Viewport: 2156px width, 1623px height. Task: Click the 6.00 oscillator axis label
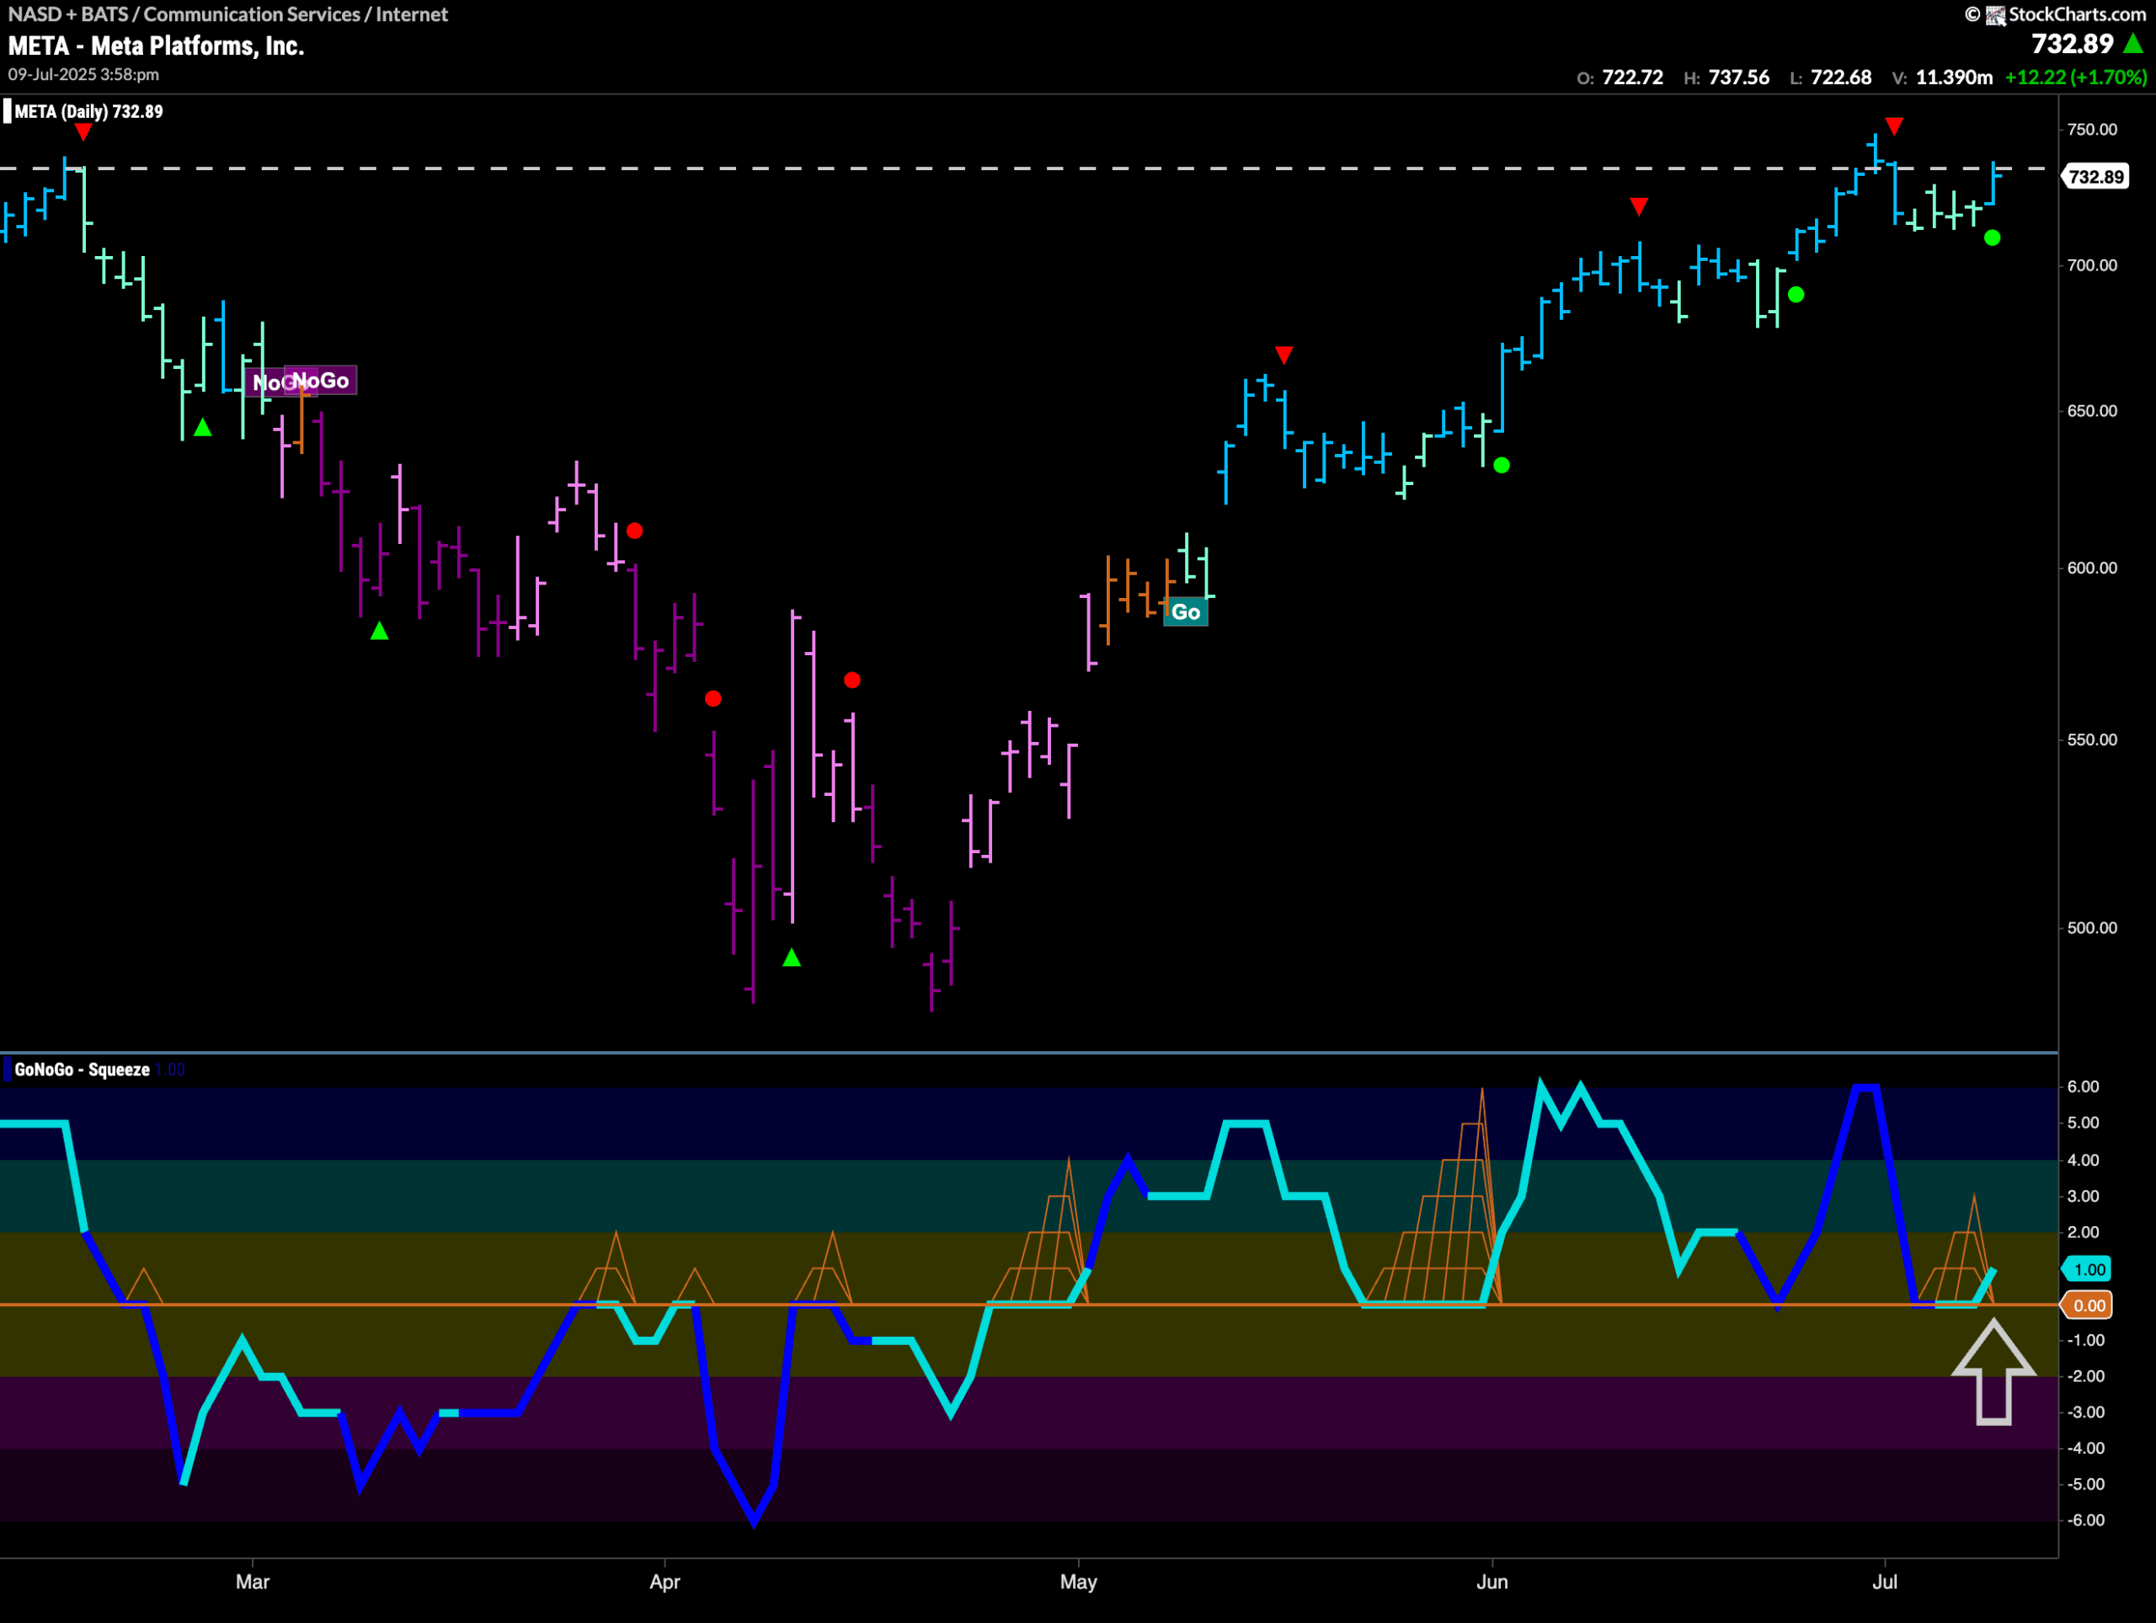click(x=2083, y=1086)
